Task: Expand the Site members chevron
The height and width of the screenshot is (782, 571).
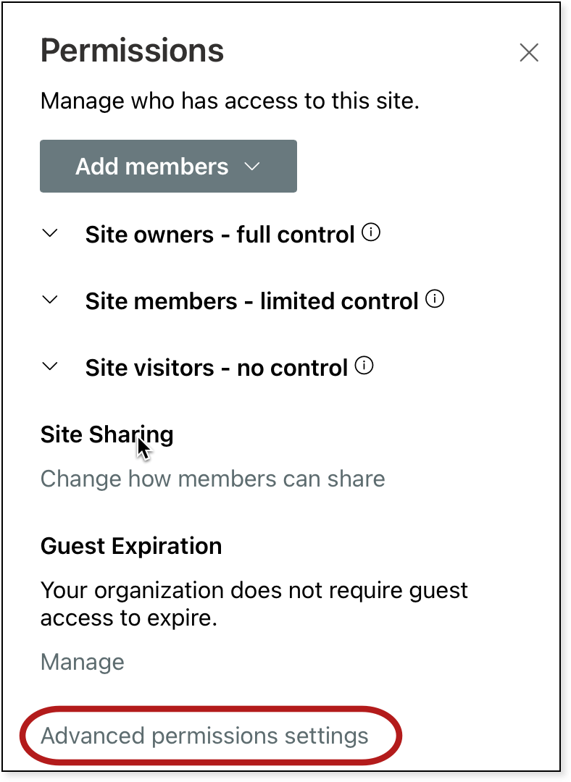Action: click(50, 300)
